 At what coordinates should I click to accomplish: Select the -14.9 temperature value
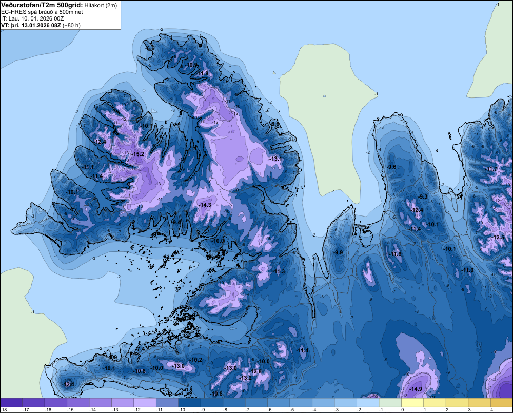pyautogui.click(x=416, y=389)
